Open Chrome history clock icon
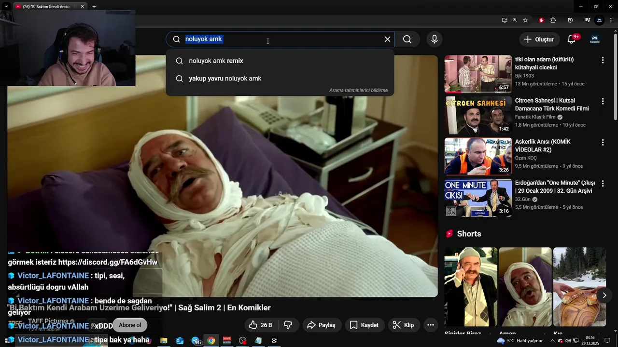618x347 pixels. pos(570,20)
